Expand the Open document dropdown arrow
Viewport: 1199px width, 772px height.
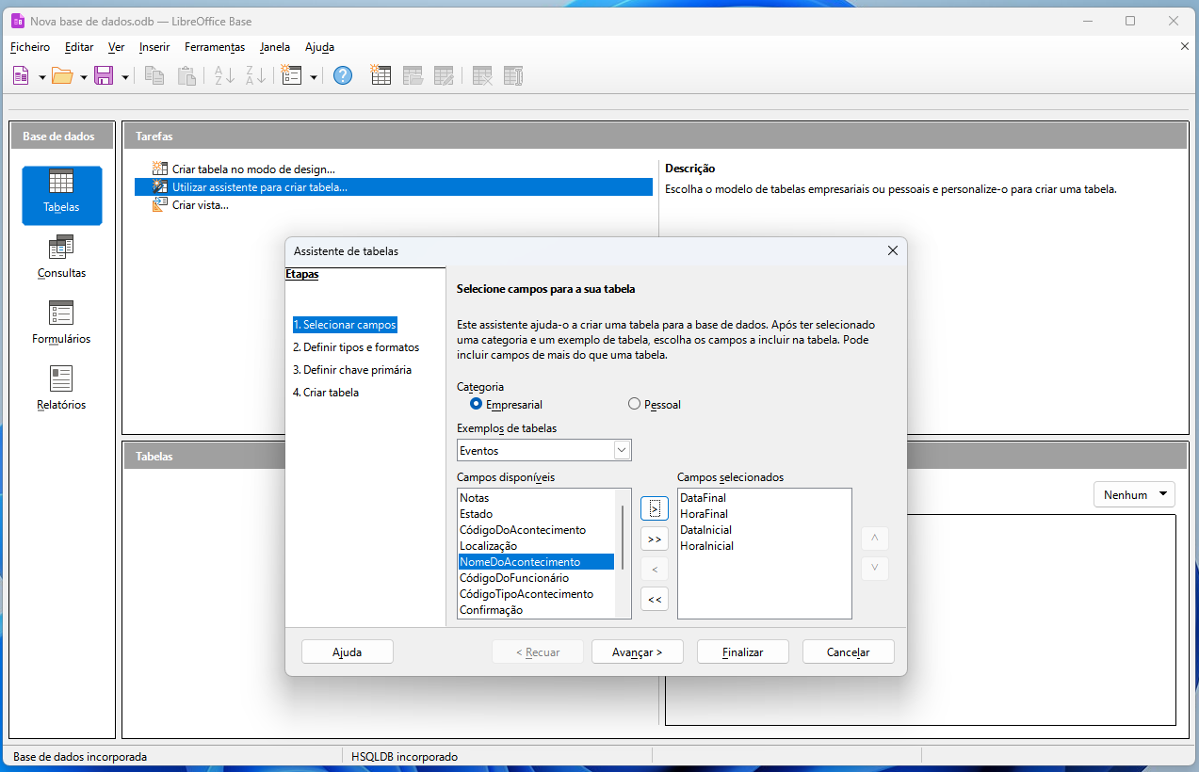[84, 76]
